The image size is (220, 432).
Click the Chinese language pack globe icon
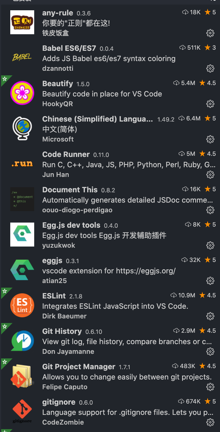click(22, 128)
